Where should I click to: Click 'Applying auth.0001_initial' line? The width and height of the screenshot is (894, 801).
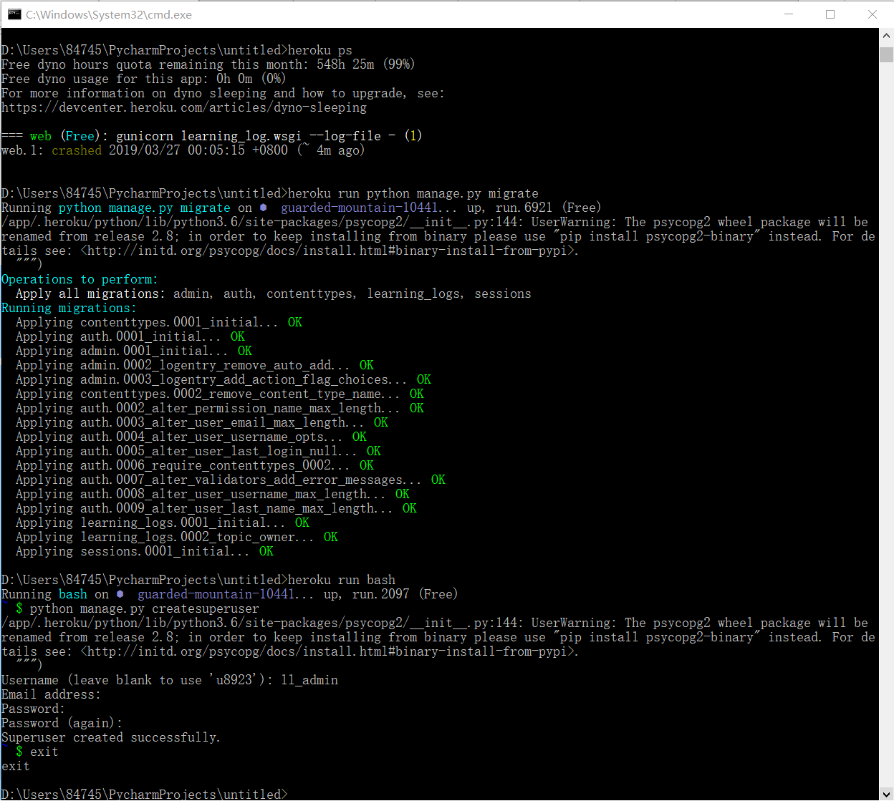click(x=130, y=336)
